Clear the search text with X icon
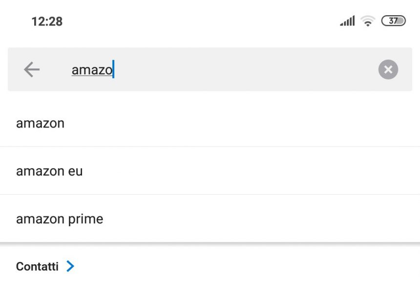Viewport: 420px width, 297px height. 388,69
